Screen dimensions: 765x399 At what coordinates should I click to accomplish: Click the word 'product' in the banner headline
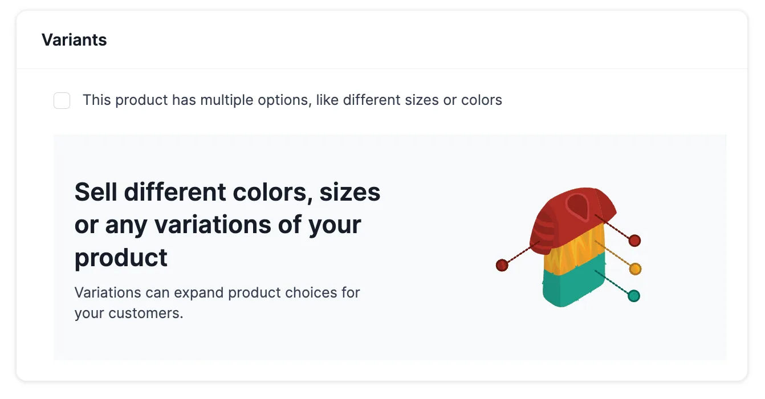coord(121,257)
